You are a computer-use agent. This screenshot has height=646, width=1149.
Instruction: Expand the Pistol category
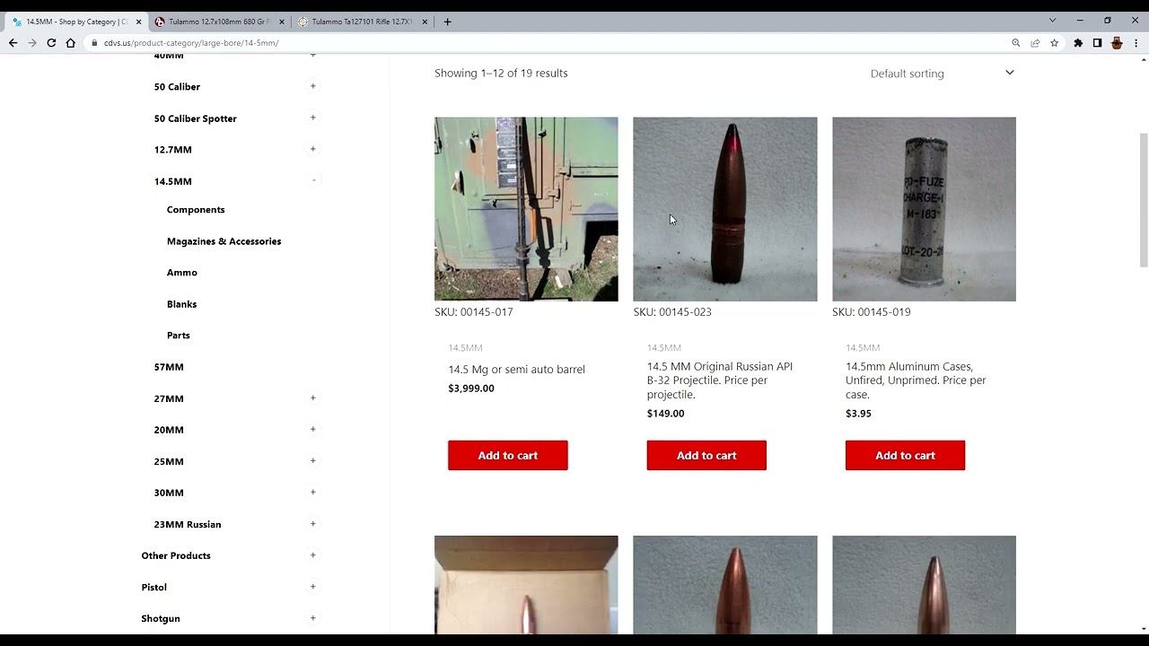313,586
